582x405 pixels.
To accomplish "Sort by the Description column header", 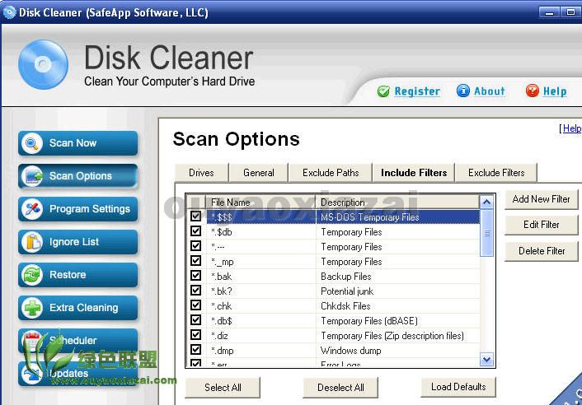I will (x=397, y=202).
